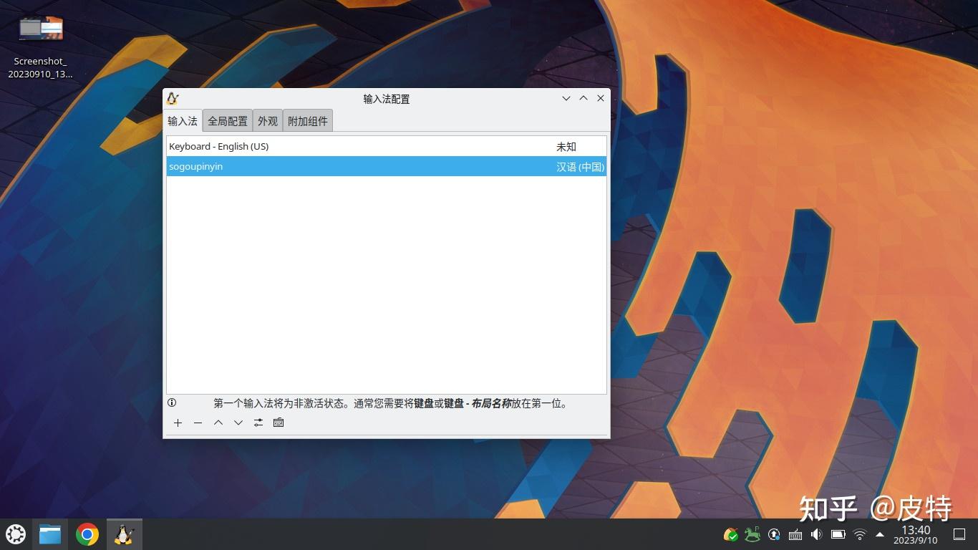This screenshot has width=978, height=550.
Task: Open the update status tray icon with checkmark
Action: click(x=731, y=534)
